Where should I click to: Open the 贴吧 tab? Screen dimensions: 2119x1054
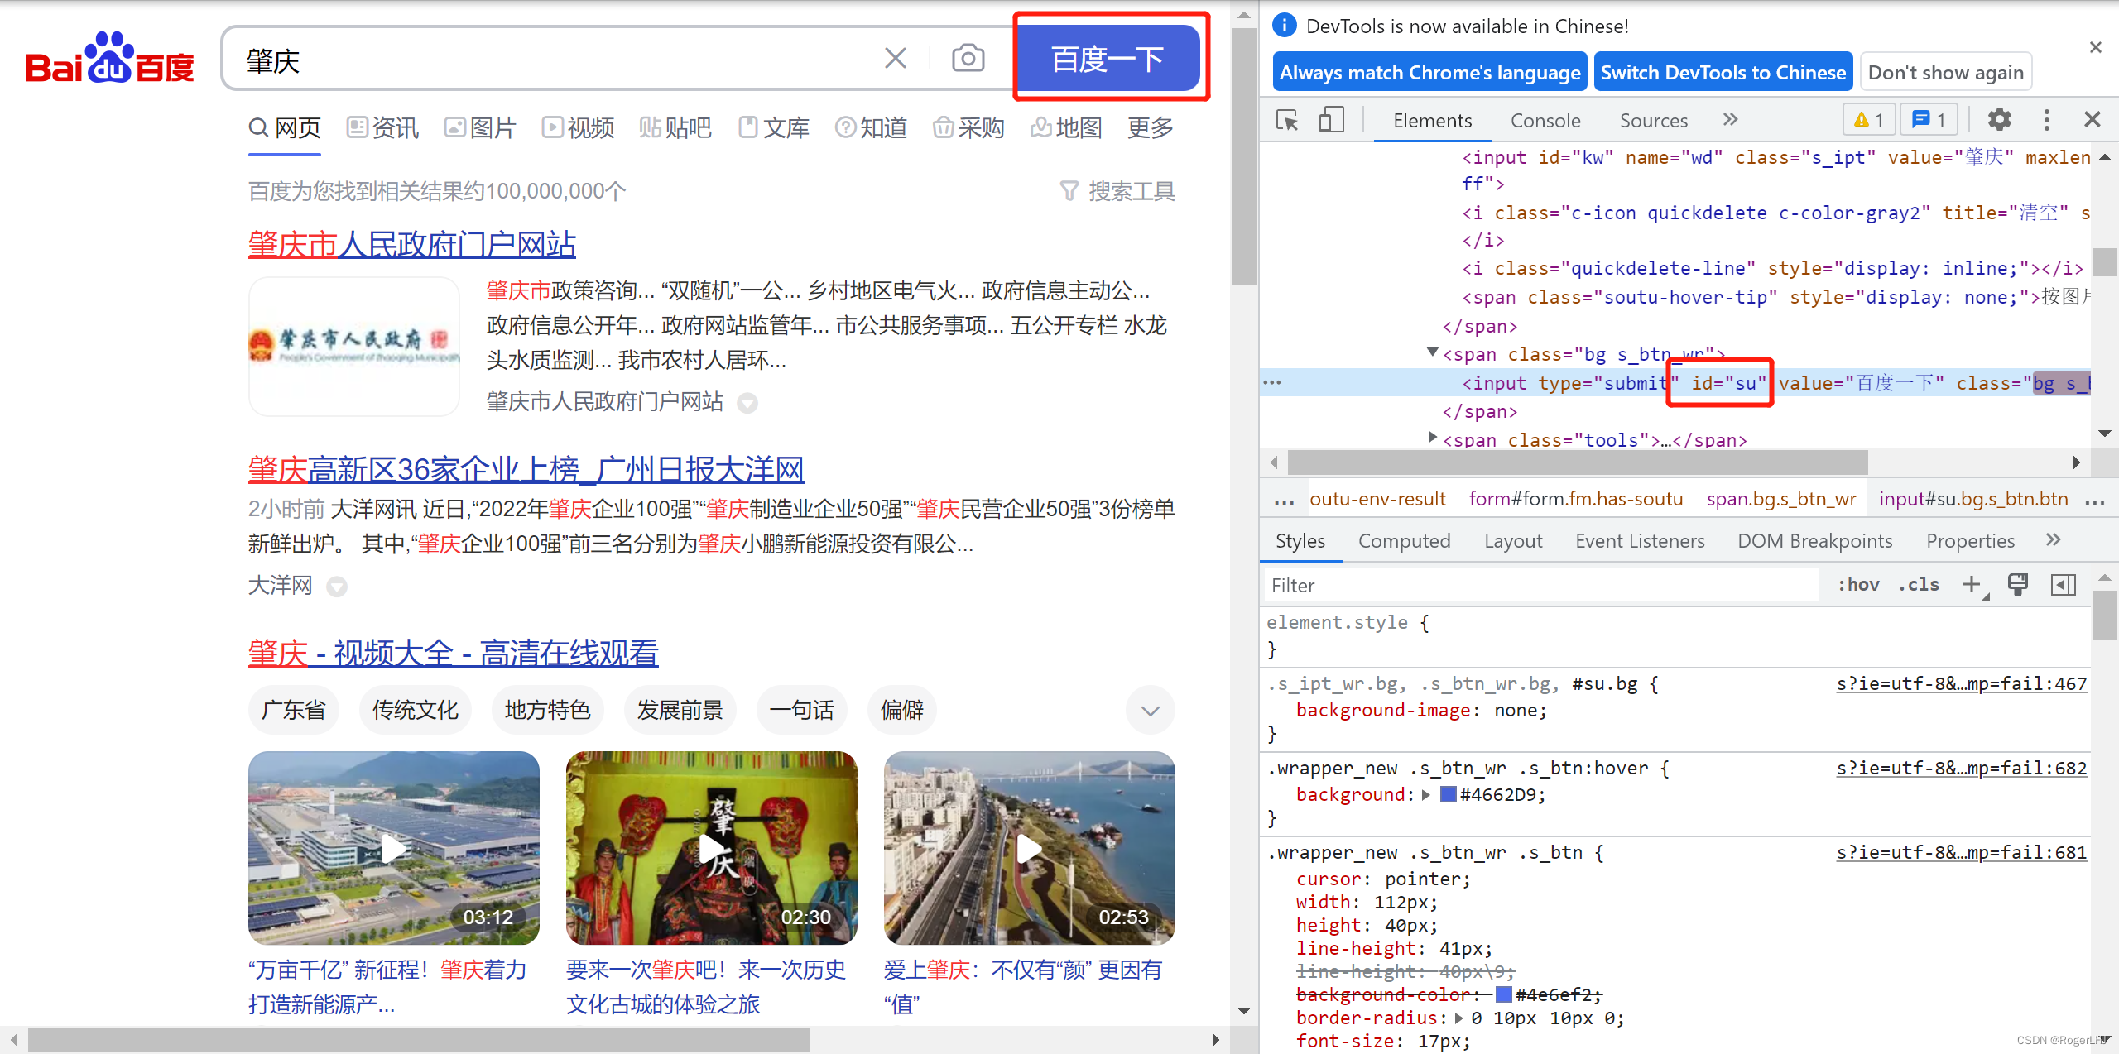[675, 127]
